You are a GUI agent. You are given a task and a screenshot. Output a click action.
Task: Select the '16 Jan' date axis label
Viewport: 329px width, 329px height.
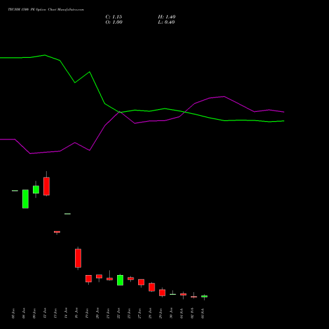pyautogui.click(x=76, y=313)
